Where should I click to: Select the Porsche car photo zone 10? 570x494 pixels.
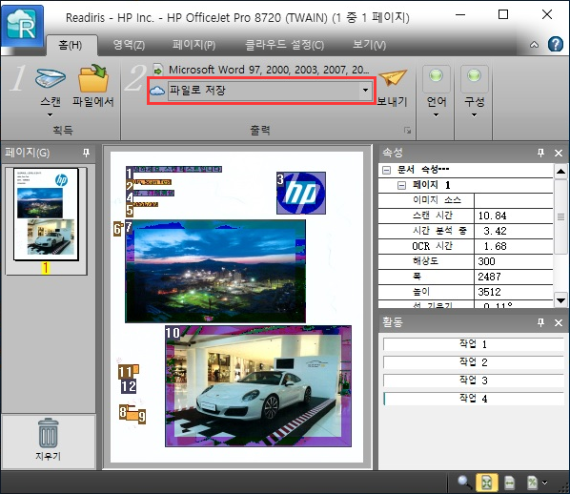click(258, 386)
